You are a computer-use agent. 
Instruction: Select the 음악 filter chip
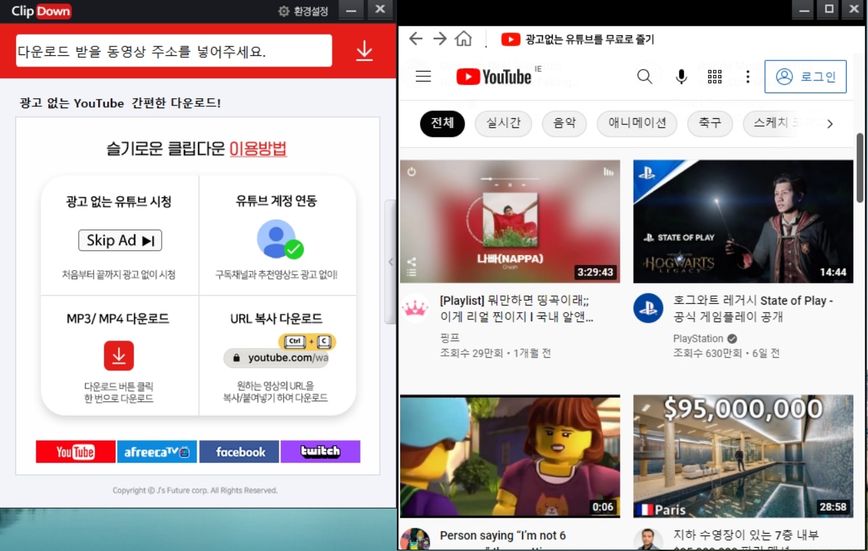pyautogui.click(x=565, y=123)
